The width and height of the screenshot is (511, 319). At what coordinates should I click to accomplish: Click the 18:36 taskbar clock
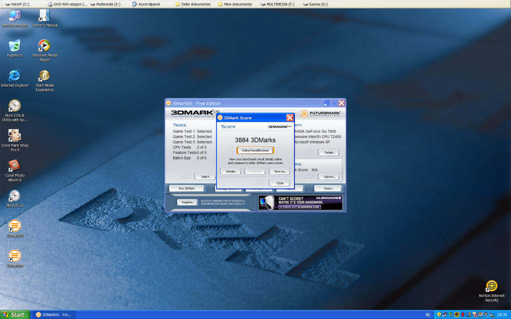[x=502, y=315]
